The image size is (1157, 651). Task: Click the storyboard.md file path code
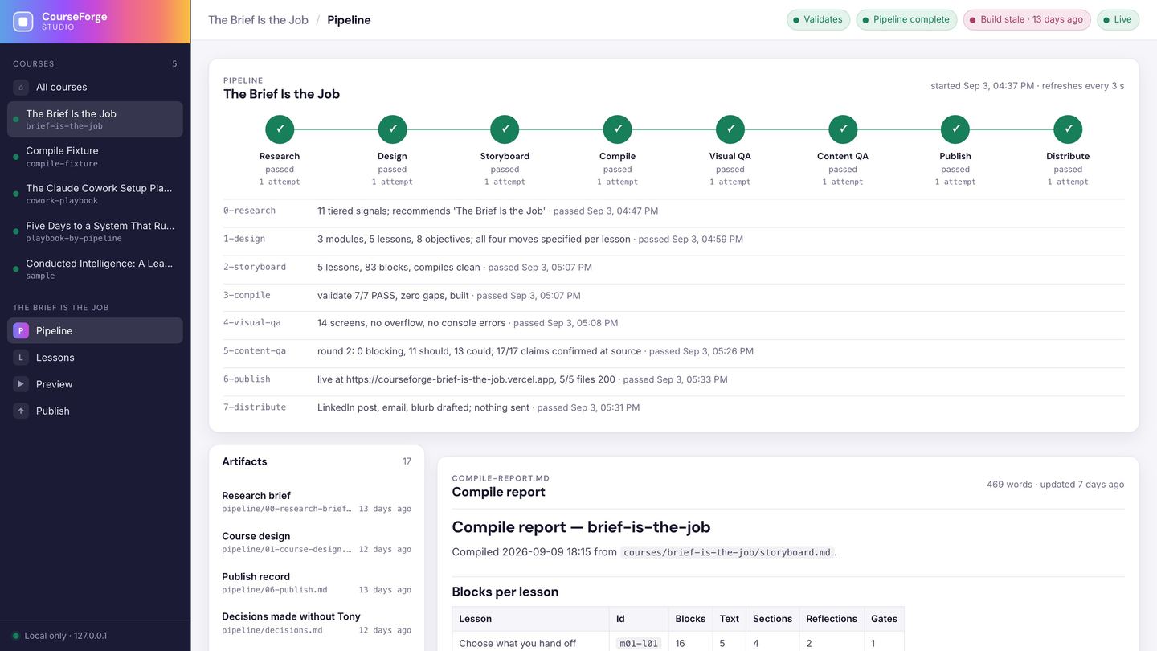[727, 552]
